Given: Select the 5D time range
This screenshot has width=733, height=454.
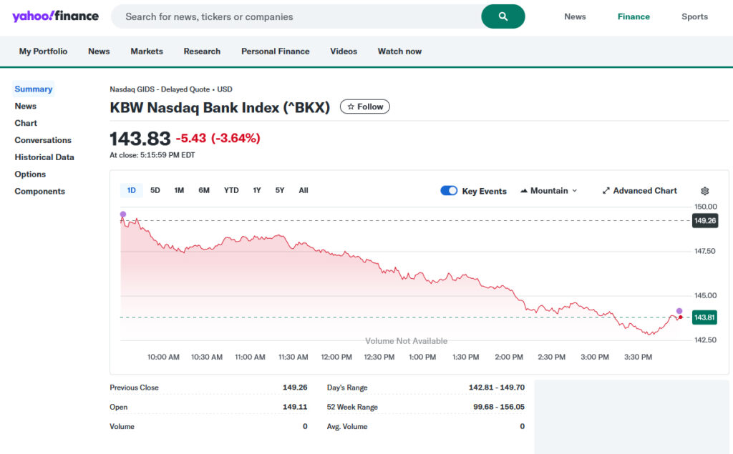Looking at the screenshot, I should click(x=155, y=190).
